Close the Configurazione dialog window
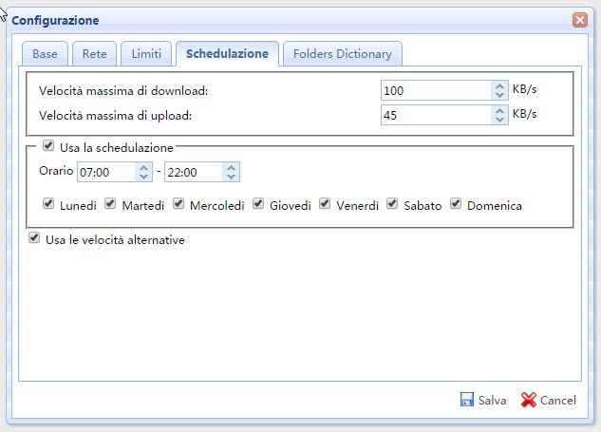This screenshot has height=432, width=601. coord(579,20)
